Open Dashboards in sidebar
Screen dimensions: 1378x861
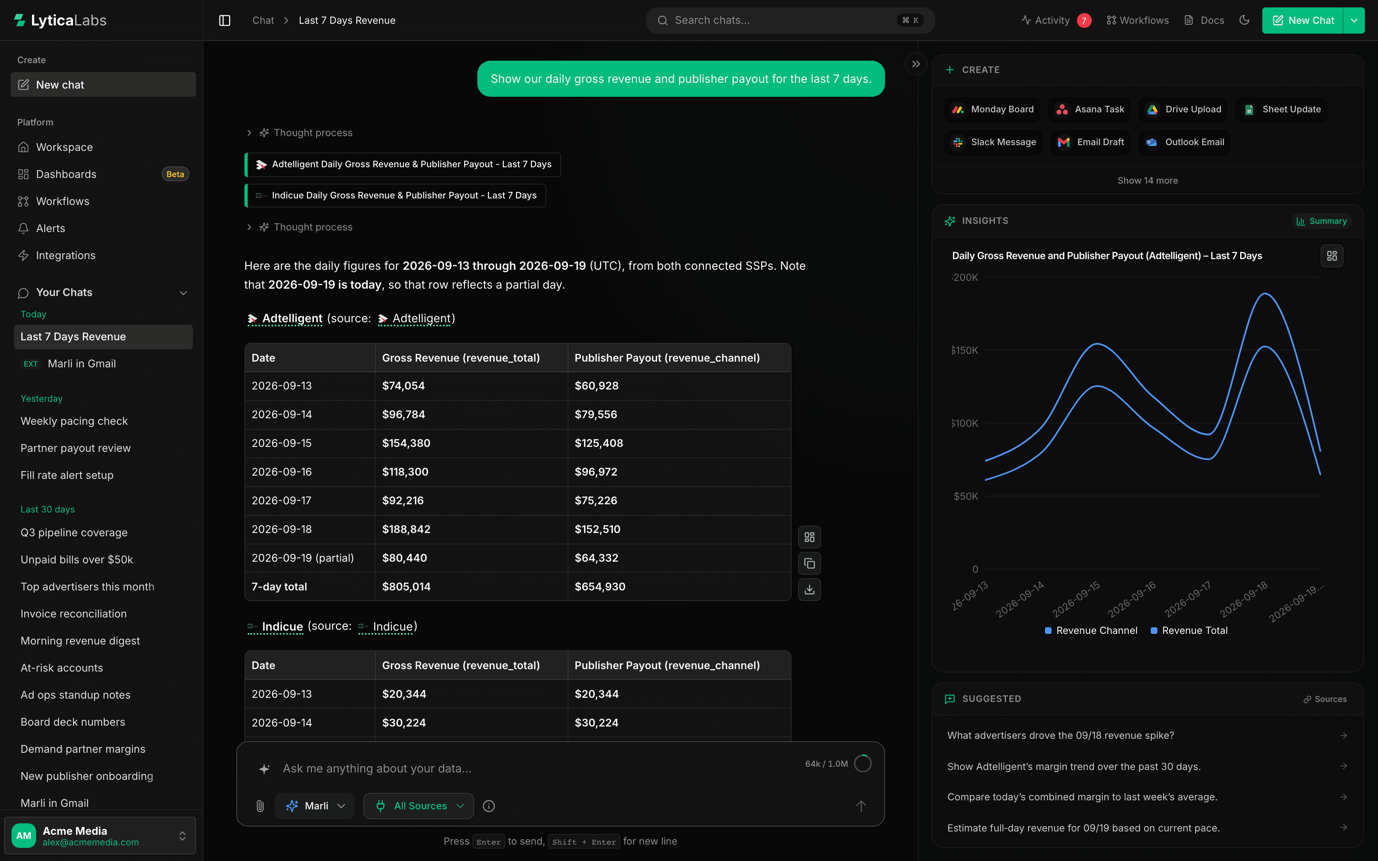point(103,174)
